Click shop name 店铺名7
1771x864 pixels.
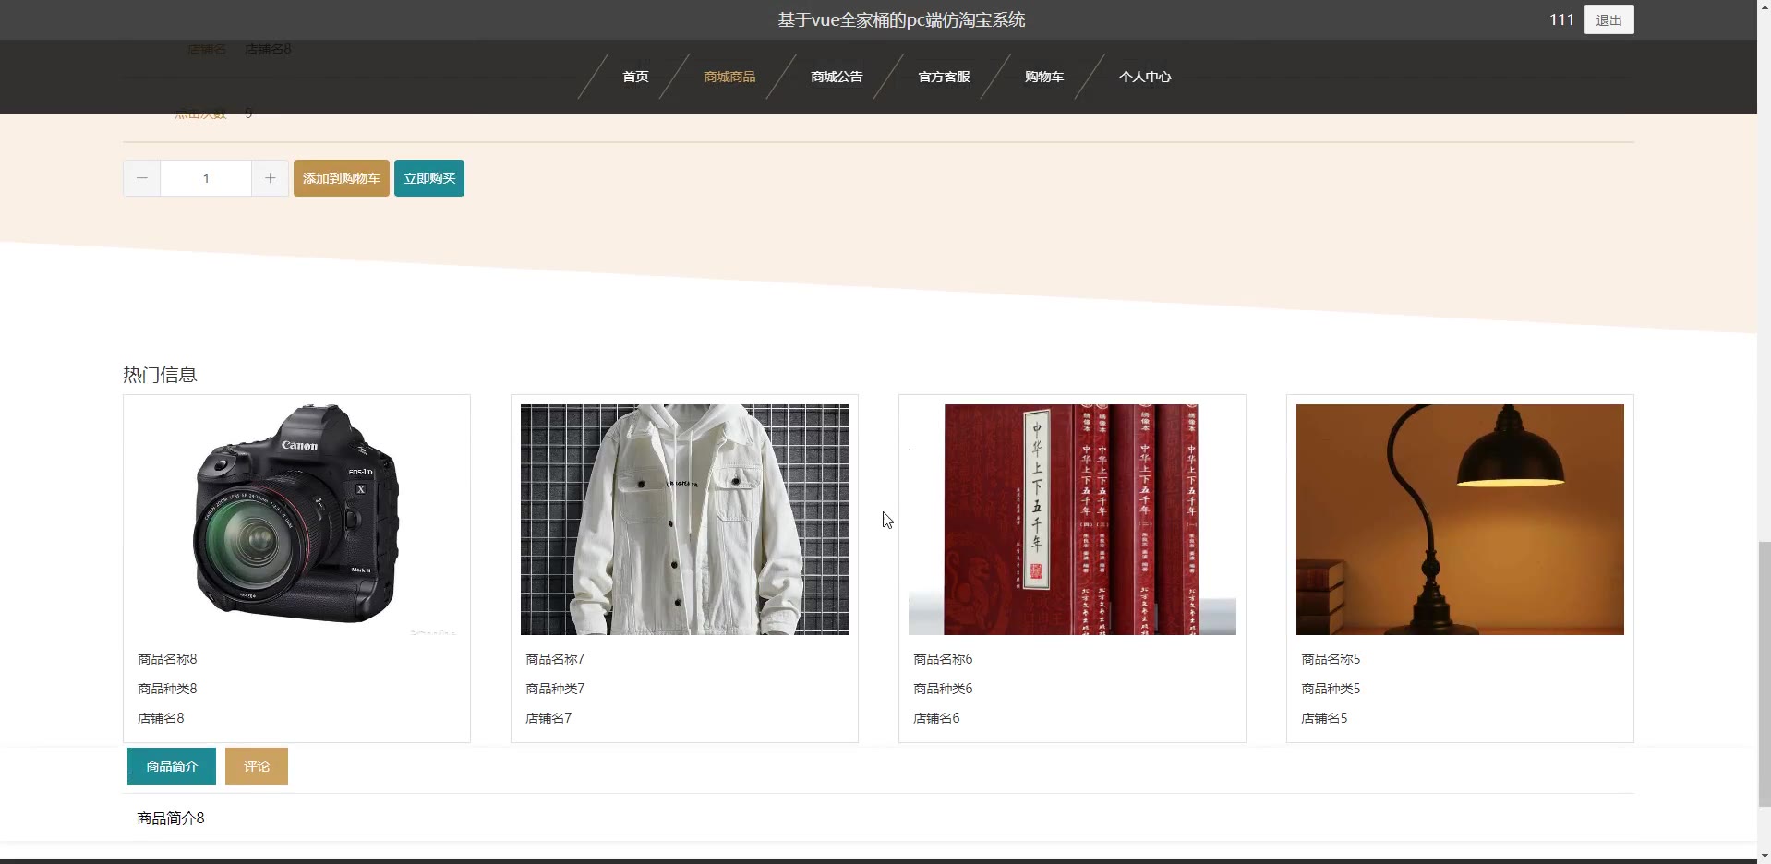[x=548, y=718]
